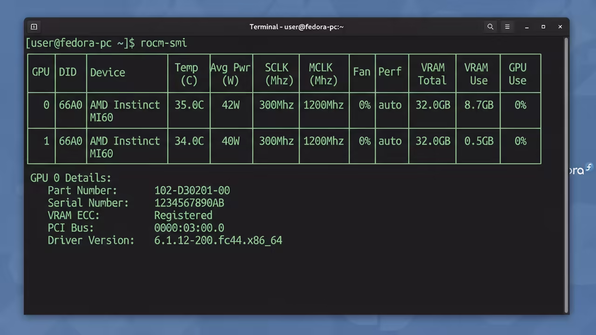Image resolution: width=596 pixels, height=335 pixels.
Task: Click the '8.7GB' VRAM use value
Action: point(479,105)
